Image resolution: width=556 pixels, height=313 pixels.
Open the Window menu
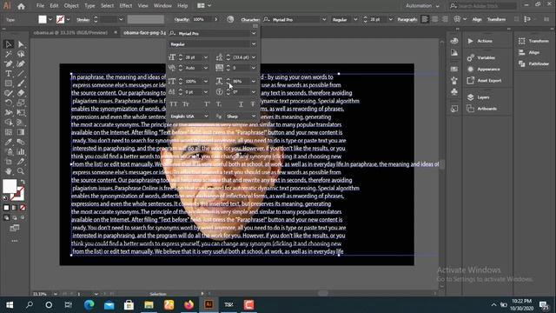click(x=162, y=6)
